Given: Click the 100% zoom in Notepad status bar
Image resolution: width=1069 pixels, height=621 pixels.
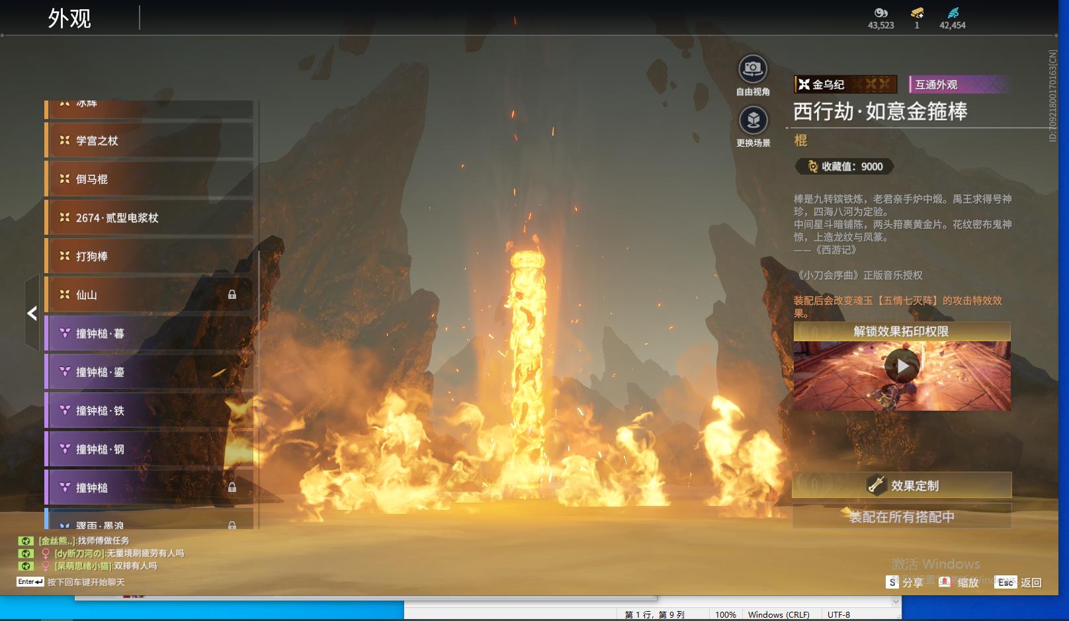Looking at the screenshot, I should click(x=725, y=615).
